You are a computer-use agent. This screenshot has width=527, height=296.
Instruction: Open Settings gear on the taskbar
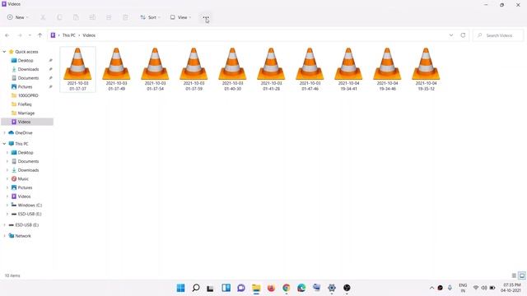tap(332, 288)
